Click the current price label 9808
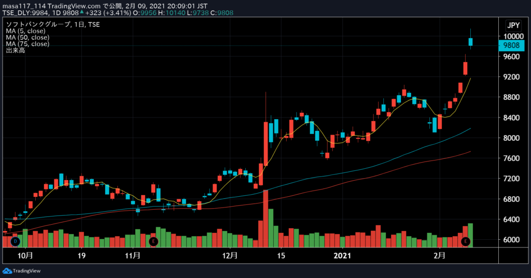Image resolution: width=531 pixels, height=278 pixels. pyautogui.click(x=511, y=46)
